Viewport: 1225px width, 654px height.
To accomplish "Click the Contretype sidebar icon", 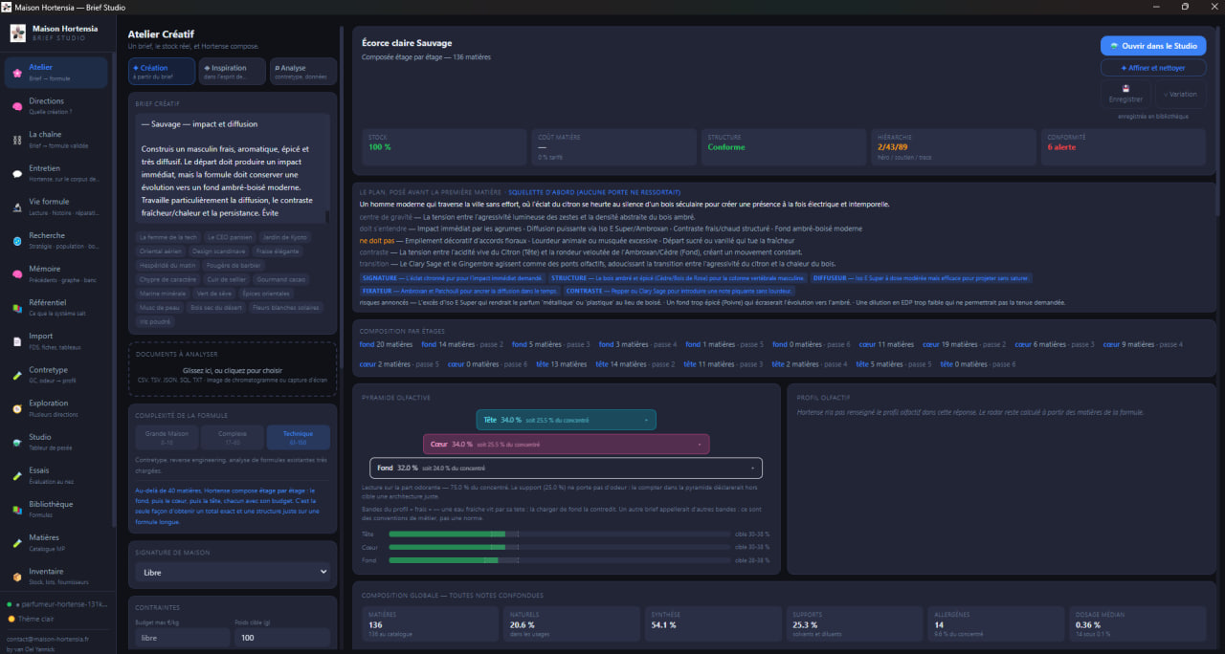I will 17,375.
